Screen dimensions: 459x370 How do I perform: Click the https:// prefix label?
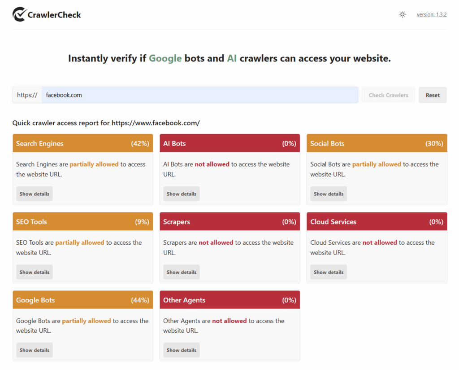coord(27,95)
